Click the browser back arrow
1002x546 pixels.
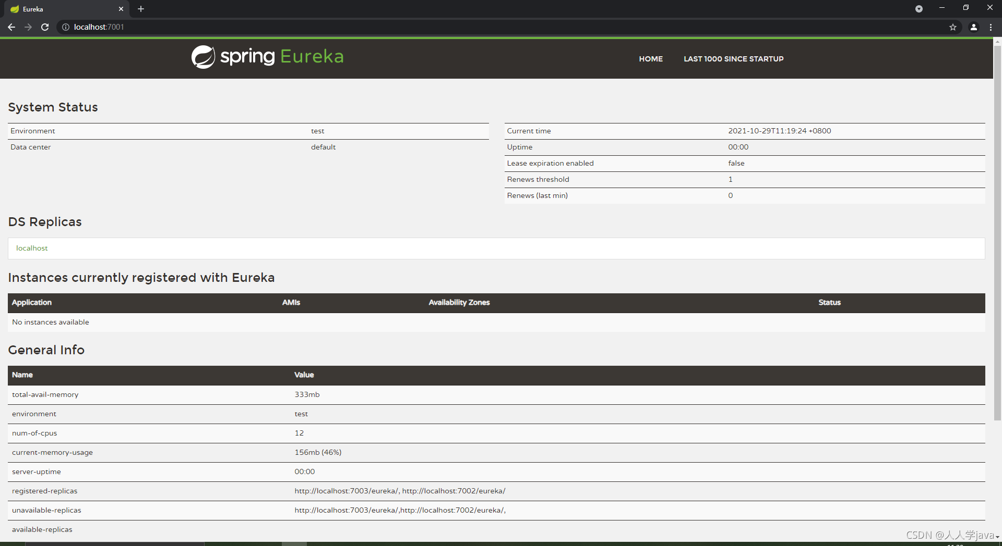pos(11,27)
